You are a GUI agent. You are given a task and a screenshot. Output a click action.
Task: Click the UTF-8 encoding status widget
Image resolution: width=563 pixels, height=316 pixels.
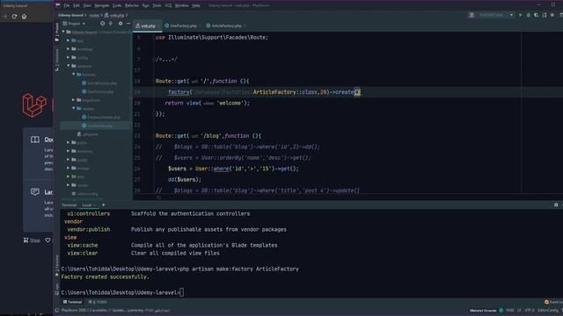pyautogui.click(x=530, y=310)
